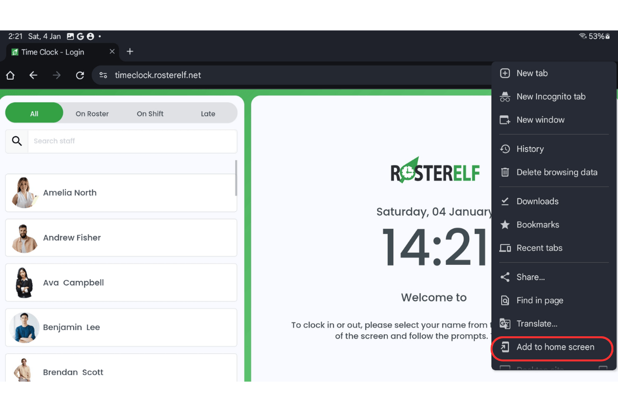This screenshot has height=412, width=618.
Task: Select the Late staff filter
Action: (208, 113)
